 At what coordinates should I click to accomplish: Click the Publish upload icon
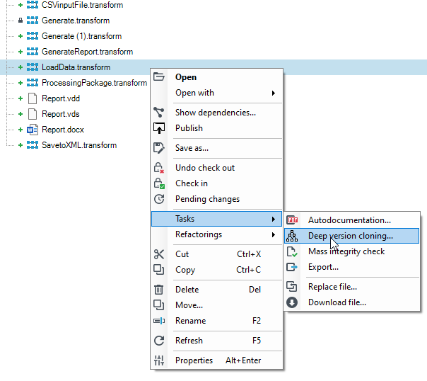159,128
